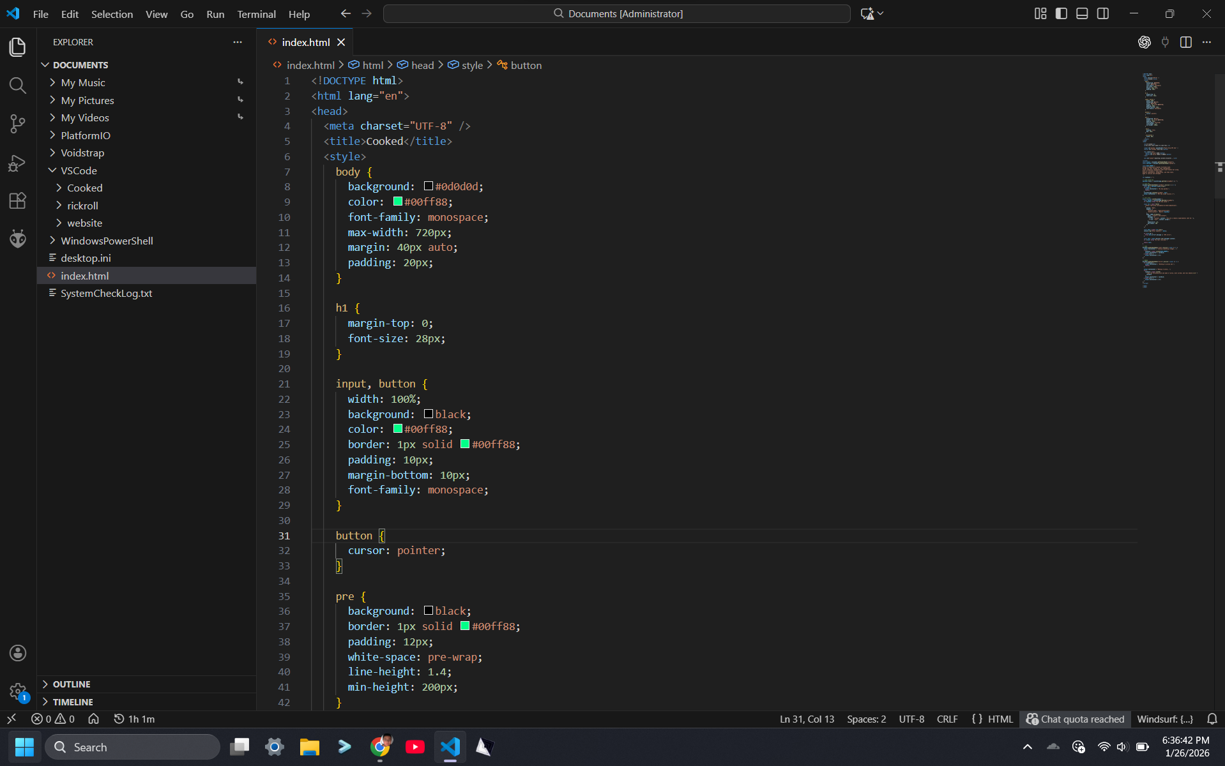The width and height of the screenshot is (1225, 766).
Task: Click CRLF end of line selector
Action: [947, 719]
